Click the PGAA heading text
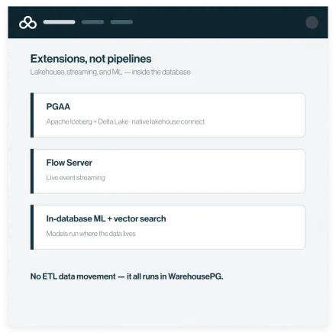336x336 pixels. point(58,107)
